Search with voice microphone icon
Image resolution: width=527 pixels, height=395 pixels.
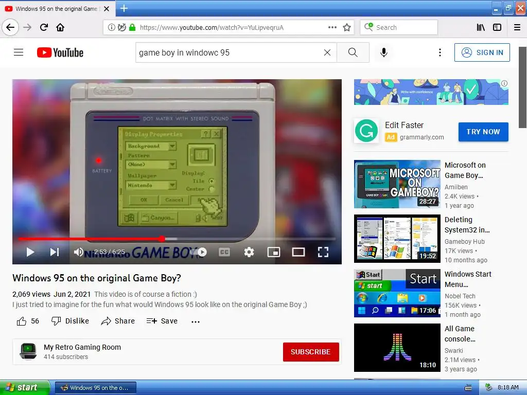coord(384,52)
